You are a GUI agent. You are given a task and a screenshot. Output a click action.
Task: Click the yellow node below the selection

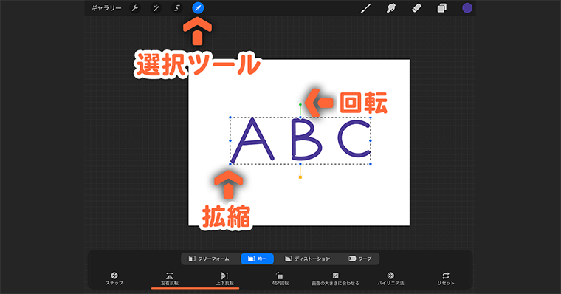[300, 177]
